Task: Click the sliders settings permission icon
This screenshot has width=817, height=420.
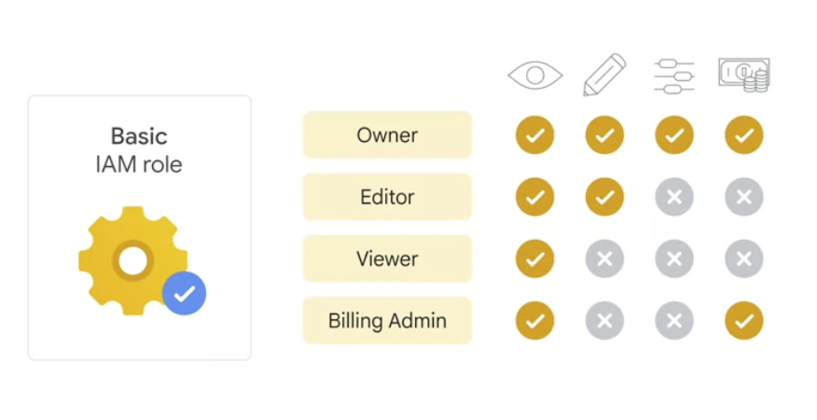Action: click(673, 76)
